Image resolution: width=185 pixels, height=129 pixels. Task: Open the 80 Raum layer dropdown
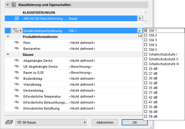(51, 122)
